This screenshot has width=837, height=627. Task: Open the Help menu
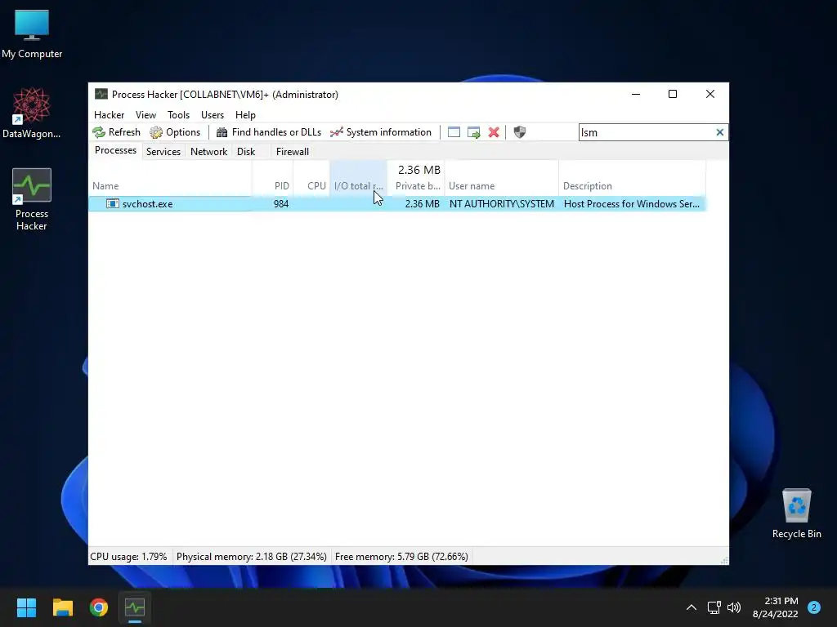(245, 114)
